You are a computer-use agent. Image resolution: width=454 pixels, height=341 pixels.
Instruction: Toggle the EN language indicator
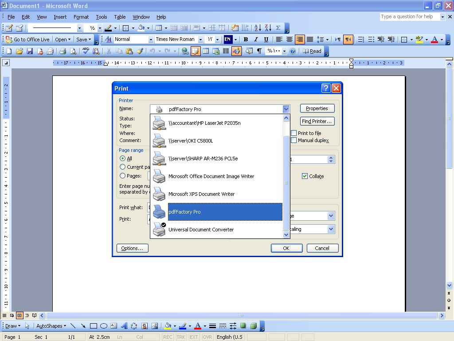[x=228, y=39]
